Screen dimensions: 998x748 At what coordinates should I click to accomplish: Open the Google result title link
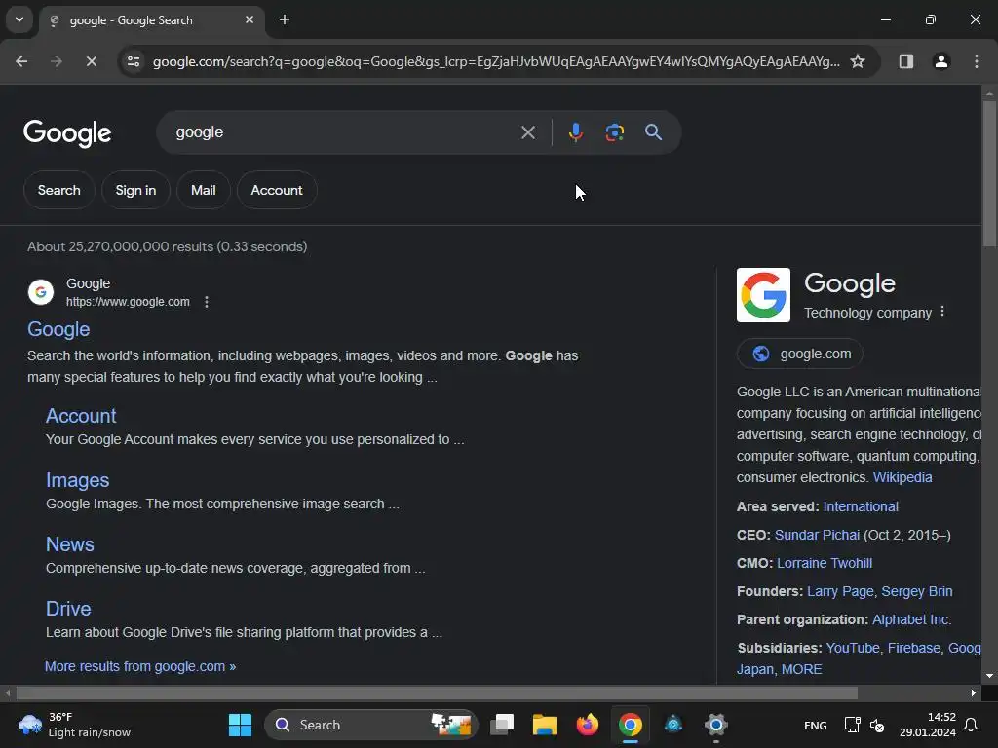58,329
